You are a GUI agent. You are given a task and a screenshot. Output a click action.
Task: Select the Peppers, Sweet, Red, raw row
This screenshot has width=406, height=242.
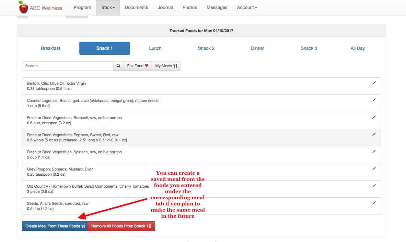(201, 137)
